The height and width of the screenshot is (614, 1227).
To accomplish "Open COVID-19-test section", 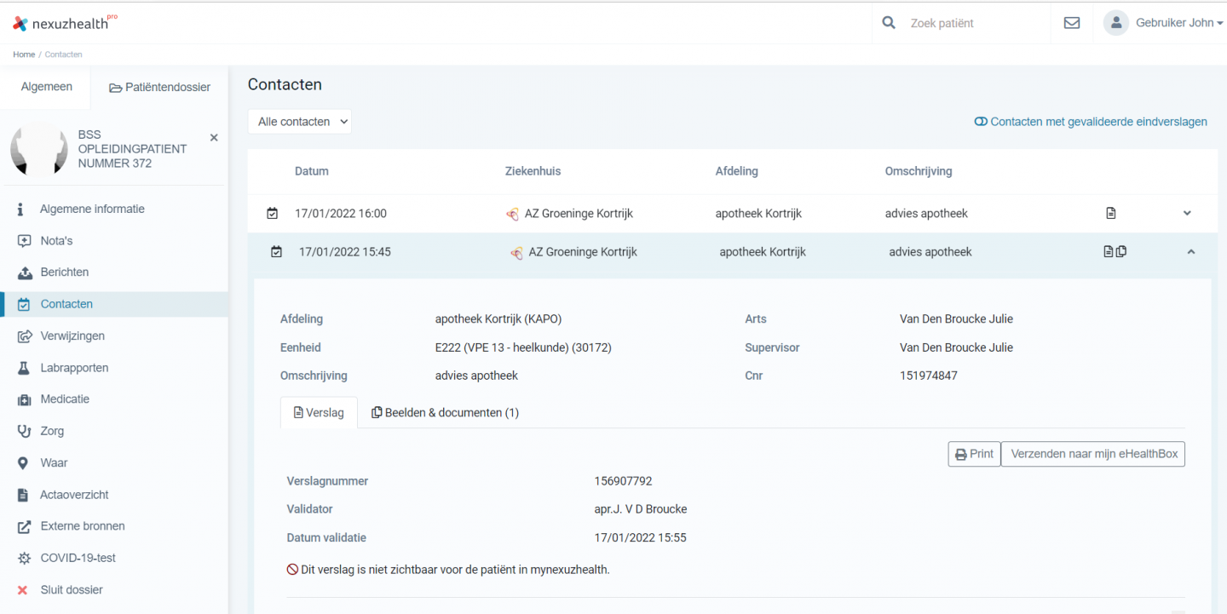I will coord(78,558).
